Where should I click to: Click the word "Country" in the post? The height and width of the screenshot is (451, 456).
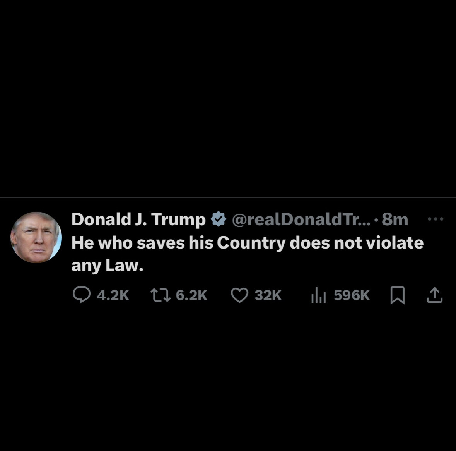pos(251,243)
